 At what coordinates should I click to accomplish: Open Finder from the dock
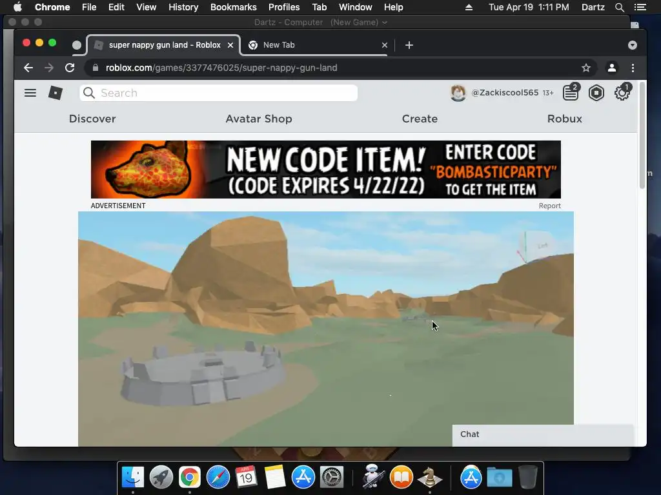(x=133, y=478)
